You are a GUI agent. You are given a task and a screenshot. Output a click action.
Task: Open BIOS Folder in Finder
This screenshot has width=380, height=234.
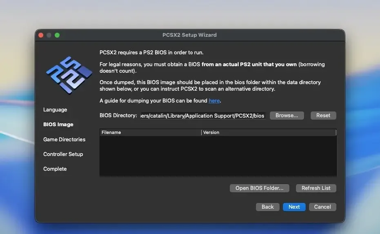259,188
